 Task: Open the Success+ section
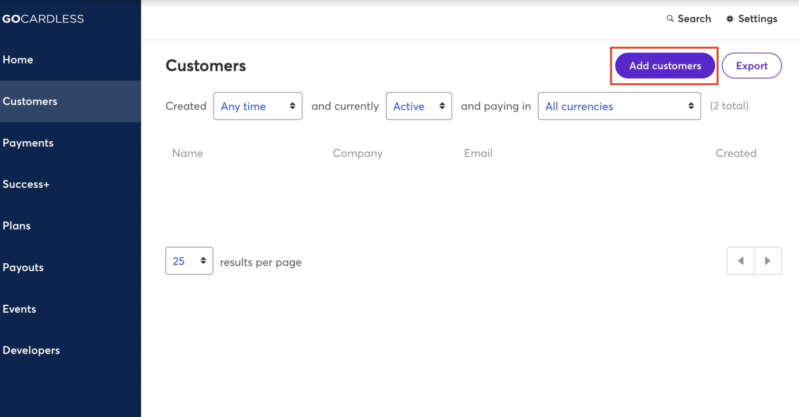(70, 184)
